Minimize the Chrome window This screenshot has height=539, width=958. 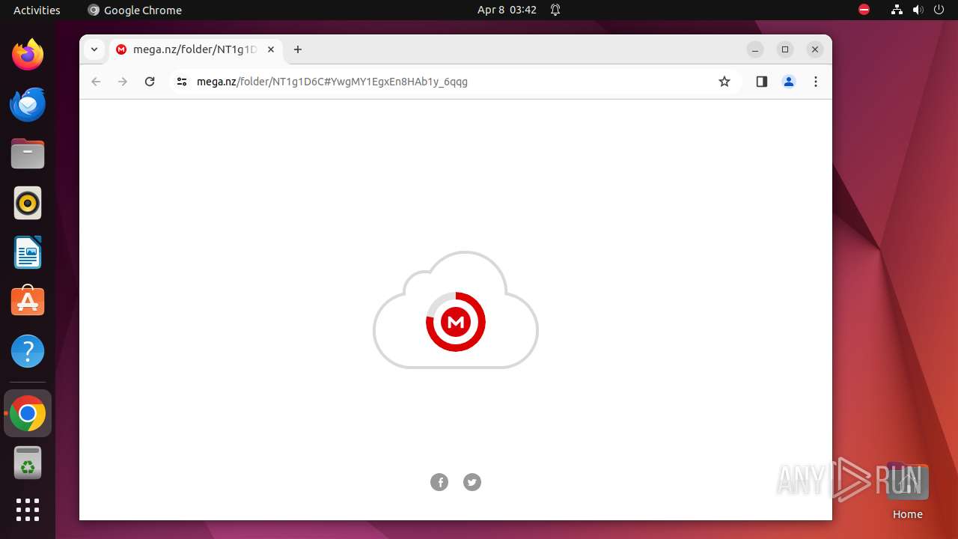tap(755, 49)
